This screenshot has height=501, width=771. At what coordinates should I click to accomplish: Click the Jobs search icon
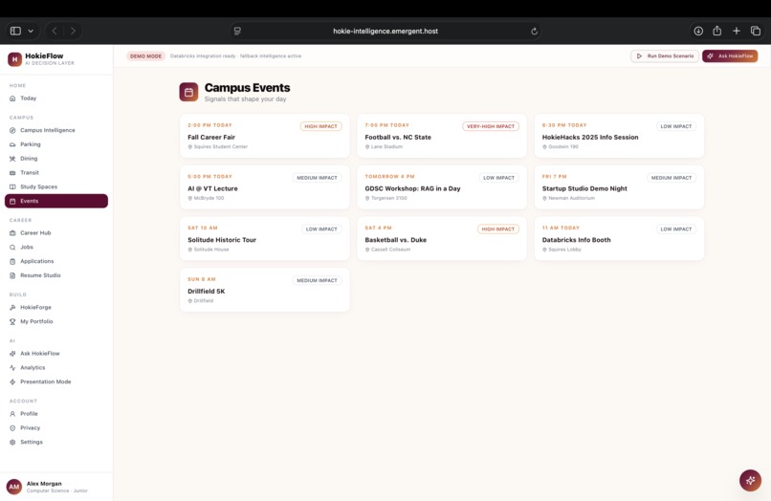12,248
